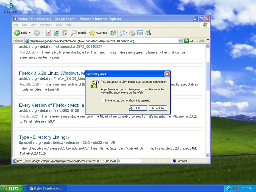Screen dimensions: 256x192
Task: Open the Tools menu
Action: pyautogui.click(x=58, y=25)
